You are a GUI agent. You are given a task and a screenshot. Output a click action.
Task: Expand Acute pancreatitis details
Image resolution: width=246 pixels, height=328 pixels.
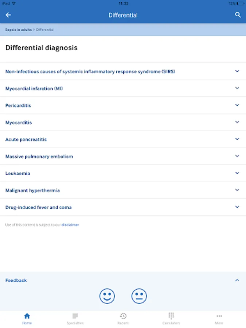click(x=237, y=139)
